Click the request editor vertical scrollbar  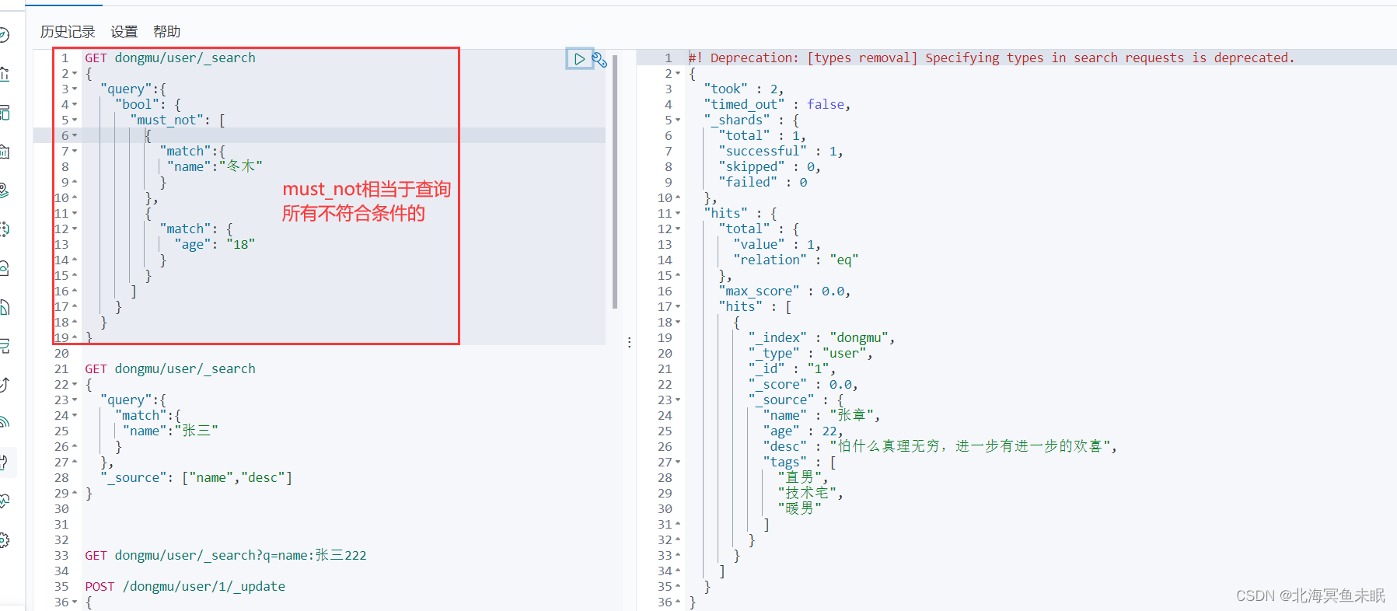(615, 181)
